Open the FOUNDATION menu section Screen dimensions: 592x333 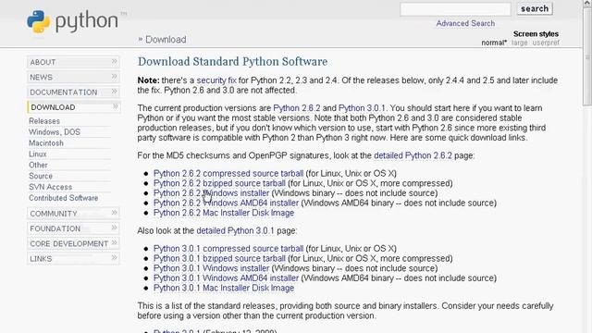coord(73,228)
